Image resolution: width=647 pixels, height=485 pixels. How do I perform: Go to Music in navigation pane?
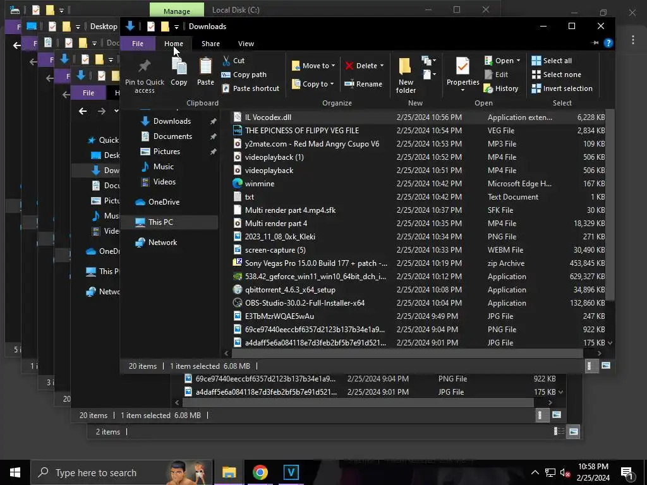coord(163,167)
